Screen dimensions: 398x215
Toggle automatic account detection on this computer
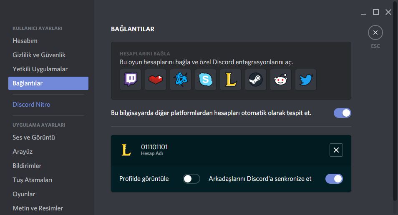[343, 113]
